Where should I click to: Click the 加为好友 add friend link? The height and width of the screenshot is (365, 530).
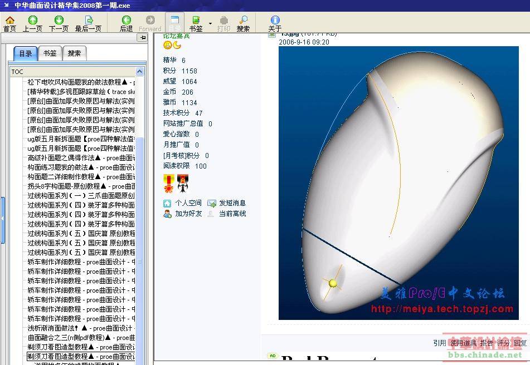pyautogui.click(x=187, y=214)
